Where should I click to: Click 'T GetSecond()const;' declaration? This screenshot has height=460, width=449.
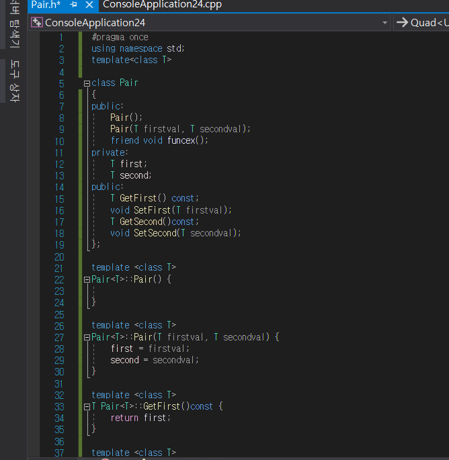[155, 222]
